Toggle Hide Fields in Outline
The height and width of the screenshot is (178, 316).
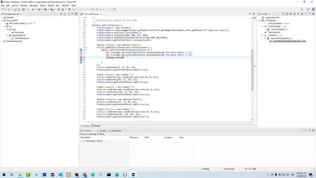pos(291,14)
